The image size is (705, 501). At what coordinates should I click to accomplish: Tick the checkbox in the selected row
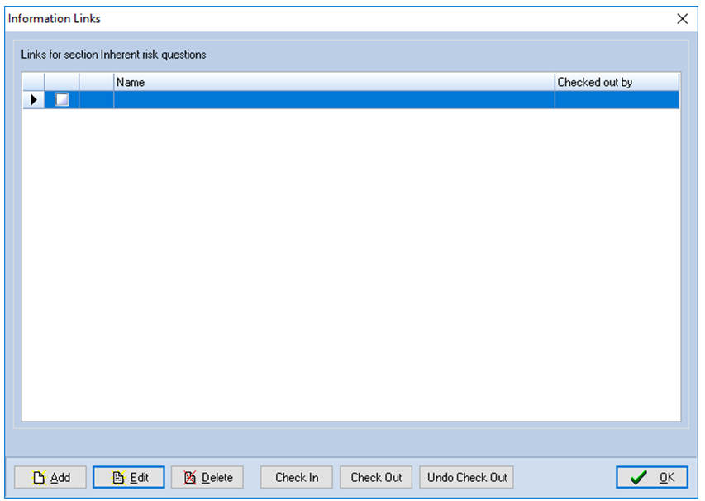pos(62,99)
